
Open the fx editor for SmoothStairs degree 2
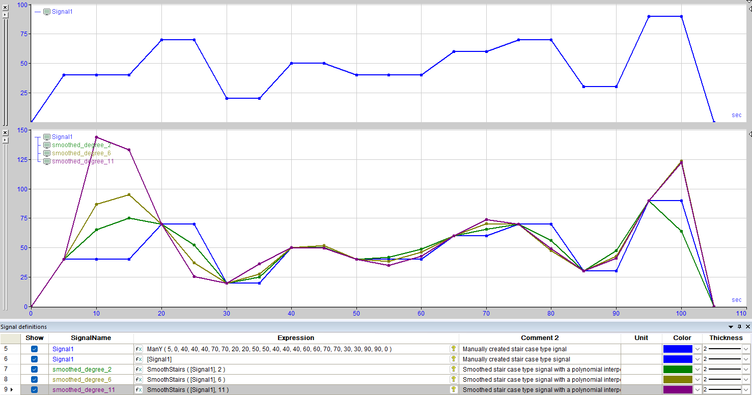click(x=139, y=370)
